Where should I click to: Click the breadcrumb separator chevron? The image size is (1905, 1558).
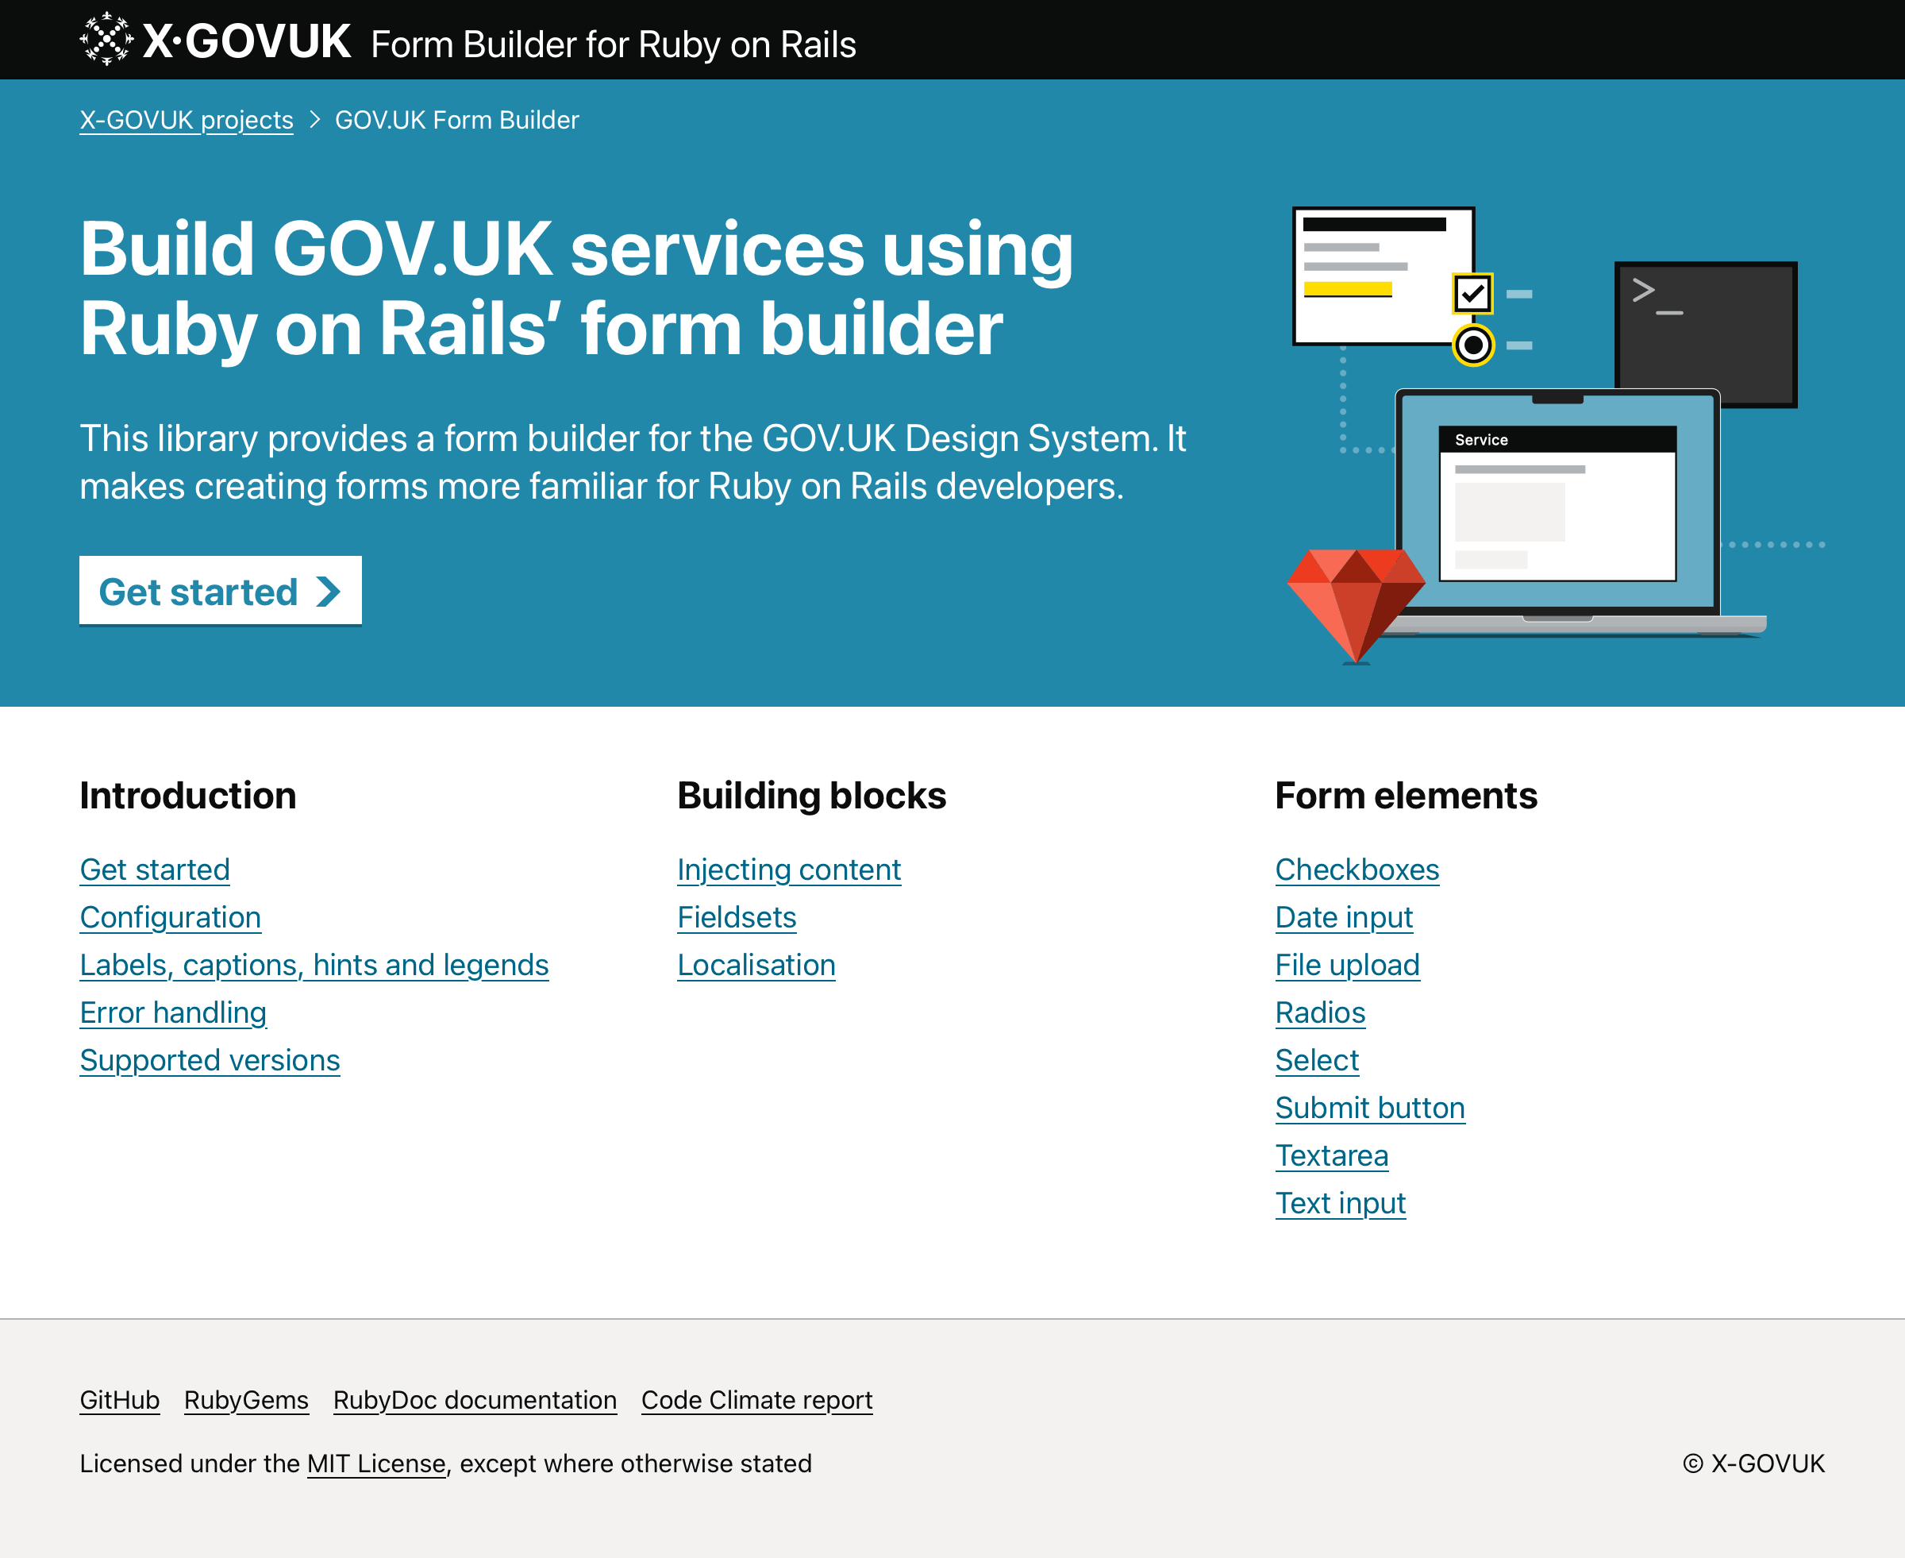315,118
